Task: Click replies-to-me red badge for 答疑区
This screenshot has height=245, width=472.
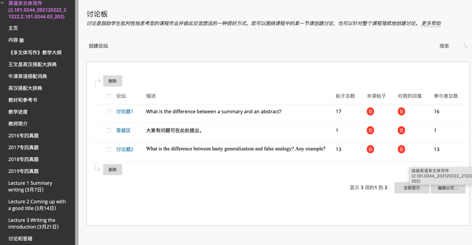Action: coord(401,130)
